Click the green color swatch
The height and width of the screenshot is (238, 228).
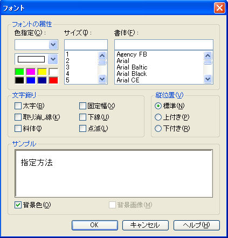(19, 72)
